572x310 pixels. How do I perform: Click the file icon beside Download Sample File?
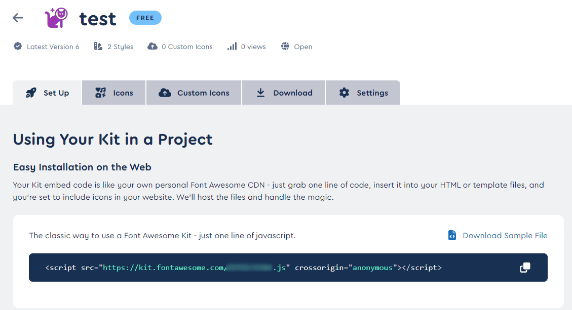pos(452,235)
